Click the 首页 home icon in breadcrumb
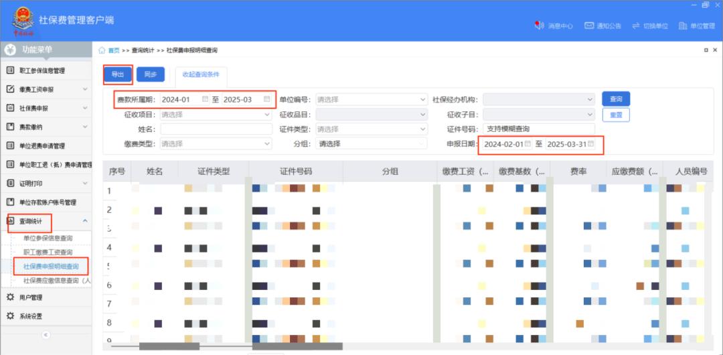This screenshot has height=355, width=723. click(x=102, y=50)
